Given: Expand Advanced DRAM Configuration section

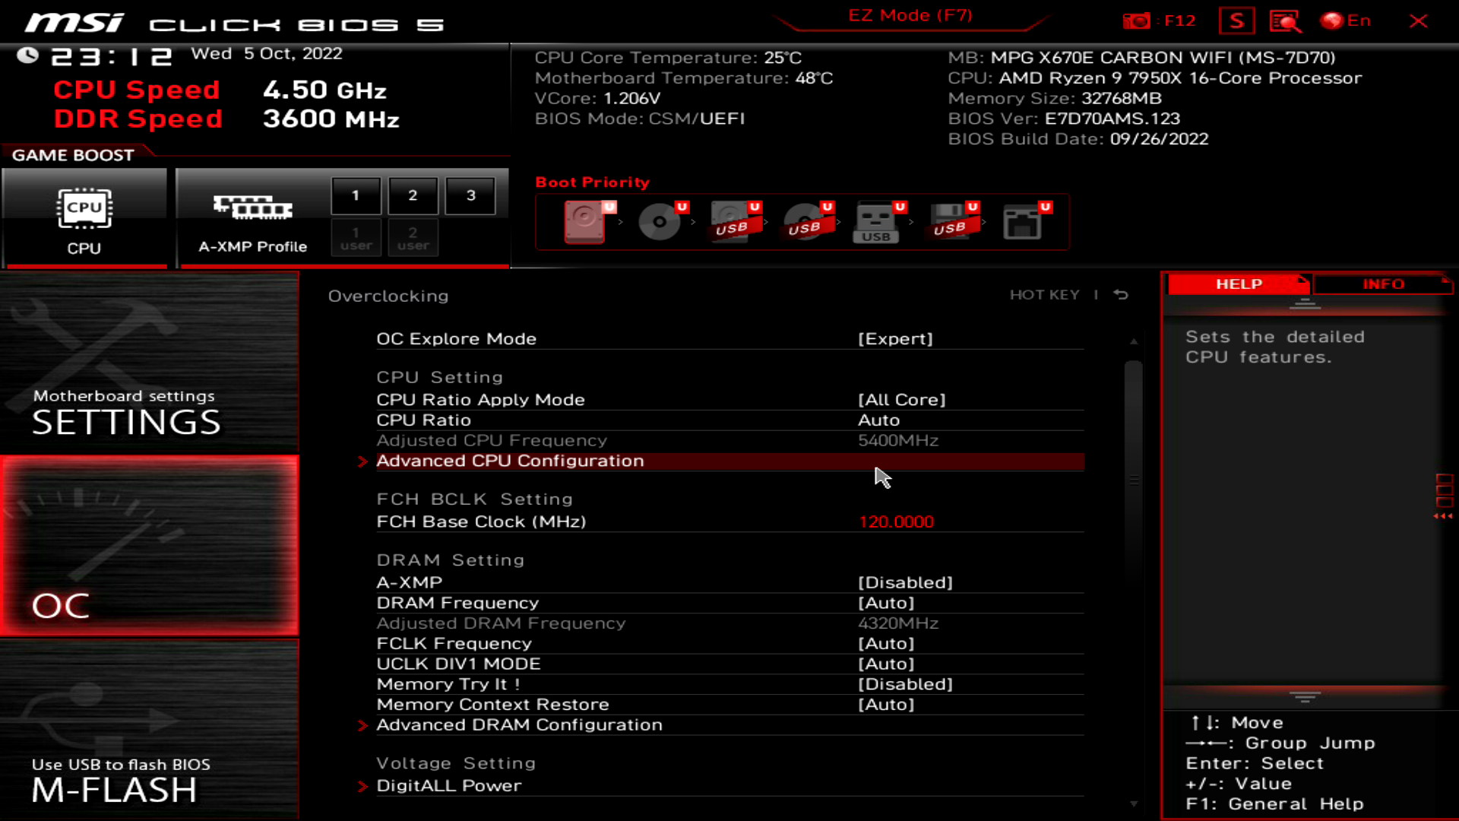Looking at the screenshot, I should point(519,724).
